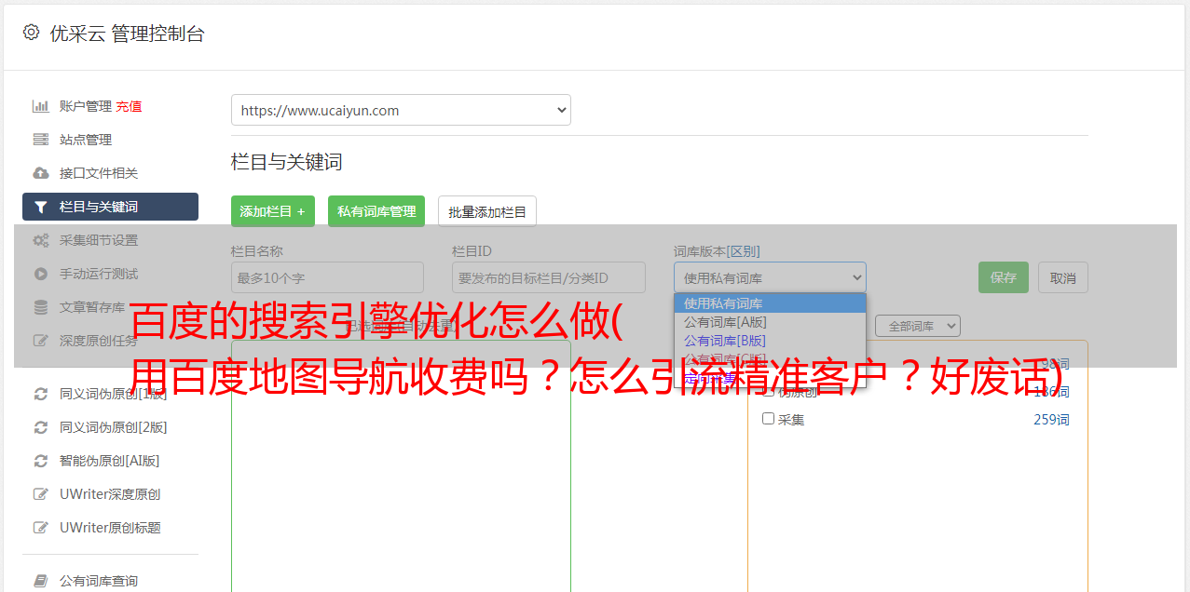Click the 栏目与关键词 page heading
The image size is (1190, 592).
(x=287, y=162)
